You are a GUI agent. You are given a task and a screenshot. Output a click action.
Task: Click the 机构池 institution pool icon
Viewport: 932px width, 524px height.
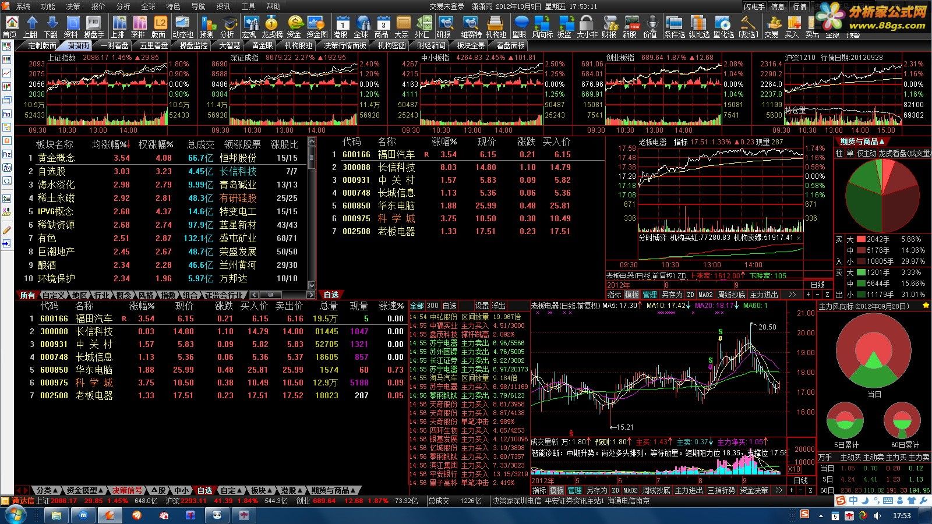click(x=496, y=26)
